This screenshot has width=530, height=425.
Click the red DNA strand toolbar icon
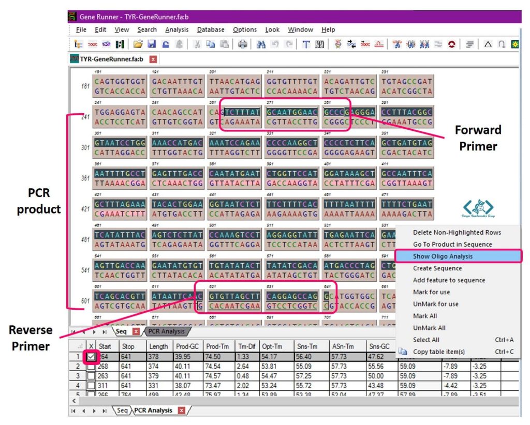click(92, 44)
